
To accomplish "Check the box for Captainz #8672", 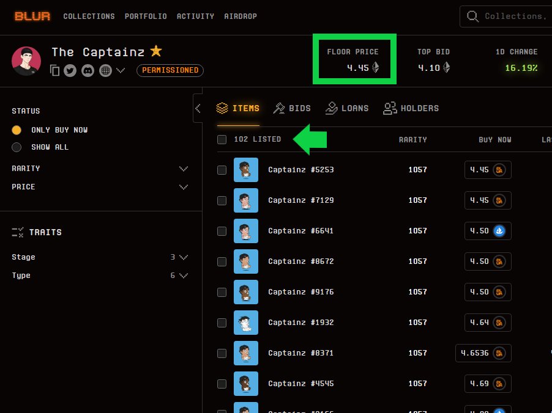I will [x=222, y=262].
